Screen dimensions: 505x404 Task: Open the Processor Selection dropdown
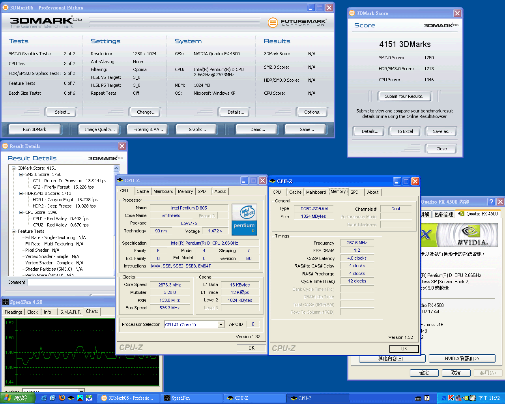[221, 325]
